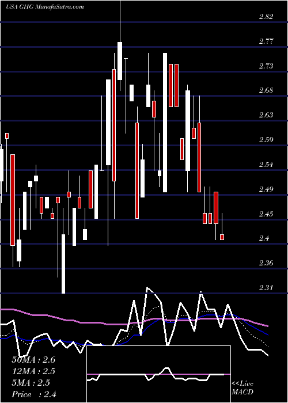The width and height of the screenshot is (288, 403).
Task: Click the 12MA : 2.5 legend value
Action: 33,371
